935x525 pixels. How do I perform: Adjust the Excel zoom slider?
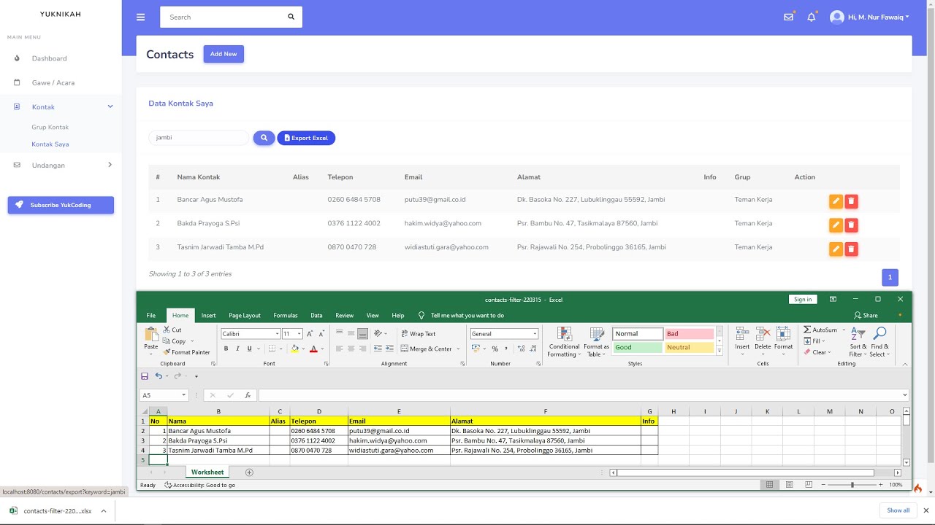click(x=852, y=485)
